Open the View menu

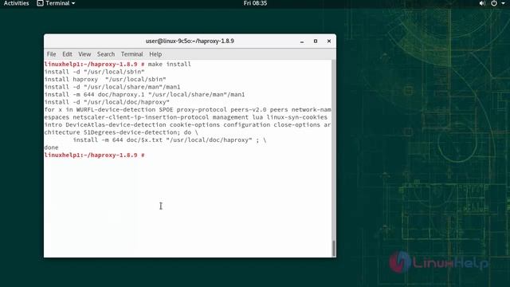84,54
